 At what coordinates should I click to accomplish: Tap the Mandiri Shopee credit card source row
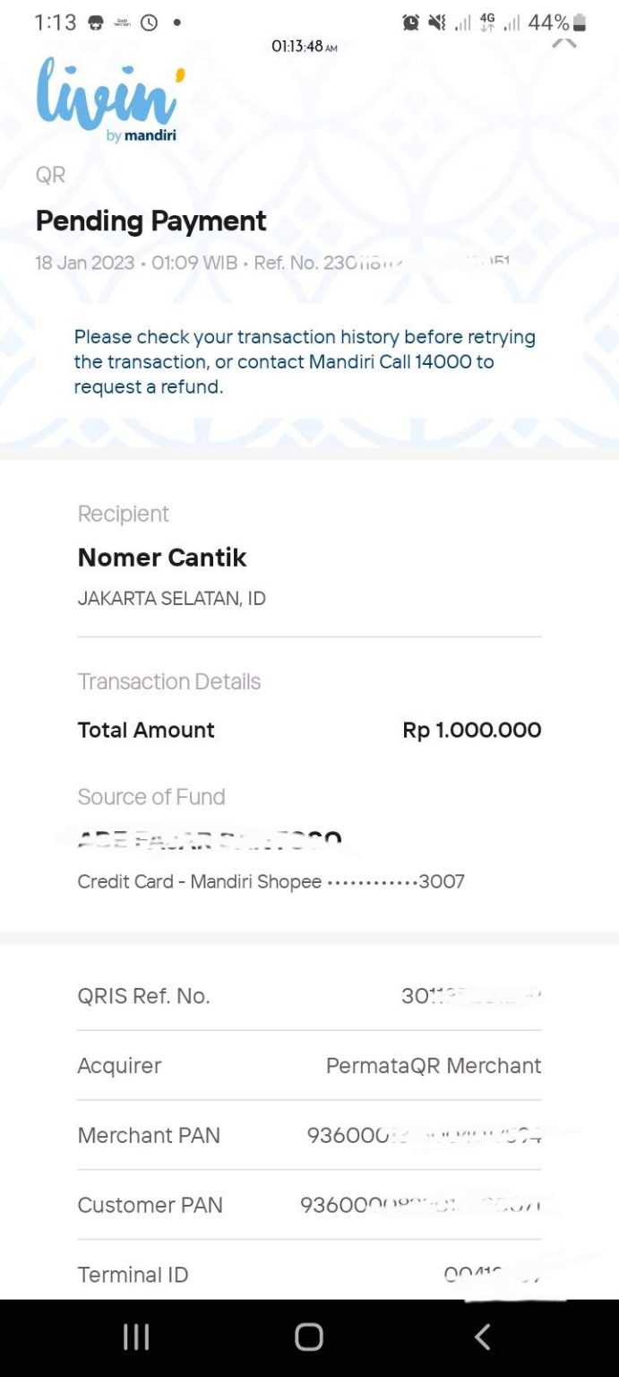271,881
